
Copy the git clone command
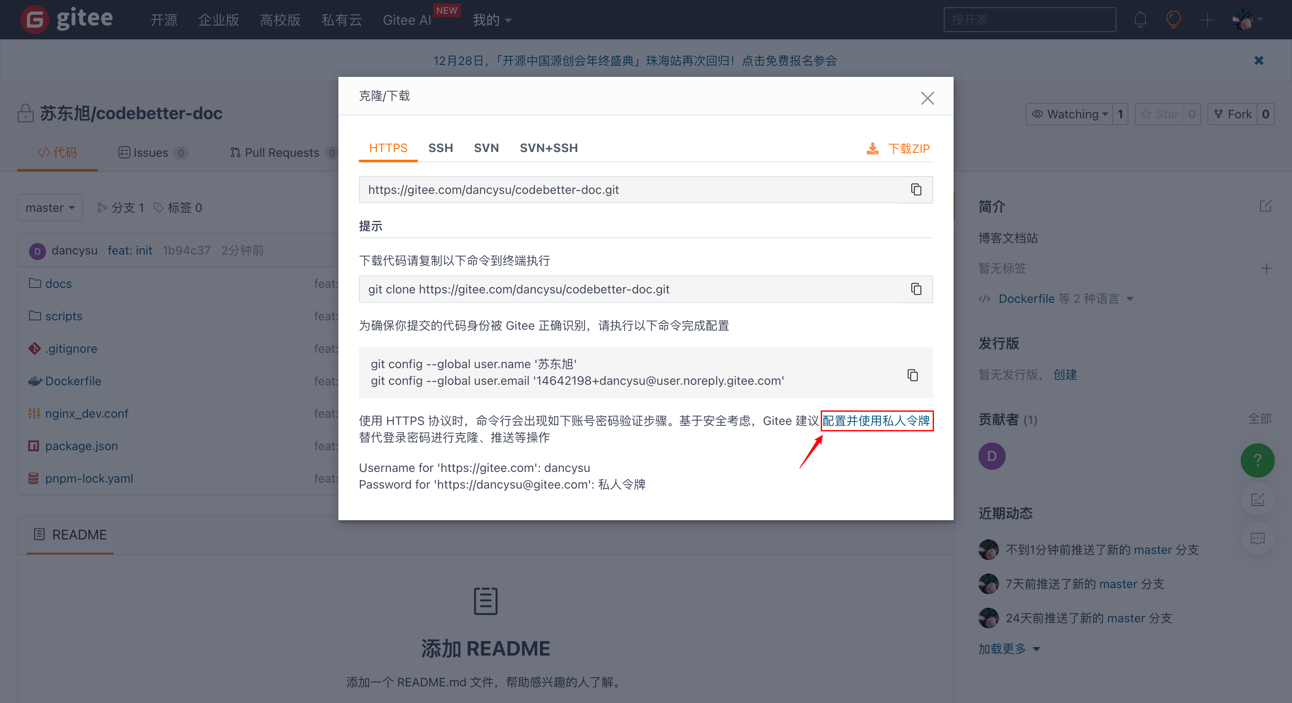(x=916, y=289)
